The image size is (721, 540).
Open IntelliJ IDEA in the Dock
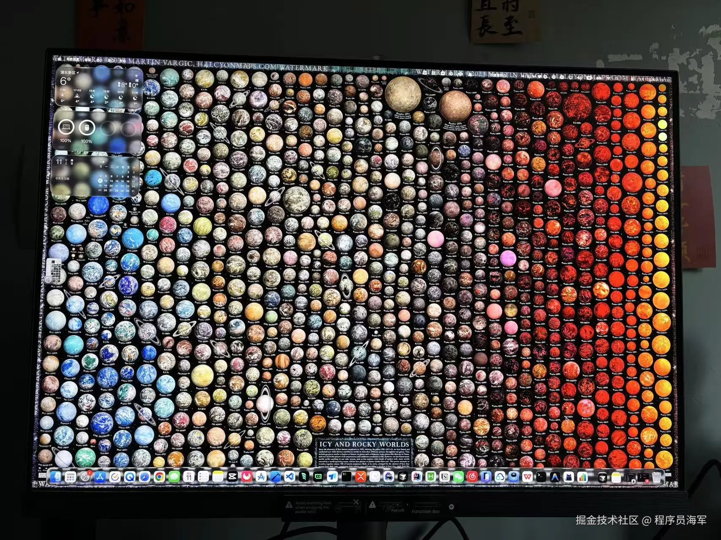click(x=417, y=477)
